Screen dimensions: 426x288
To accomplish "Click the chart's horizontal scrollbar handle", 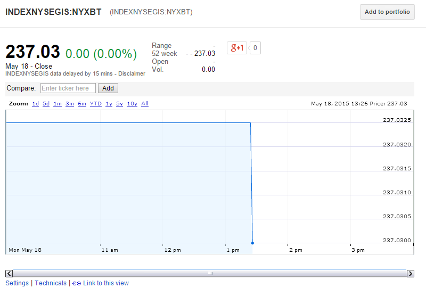I will click(210, 274).
